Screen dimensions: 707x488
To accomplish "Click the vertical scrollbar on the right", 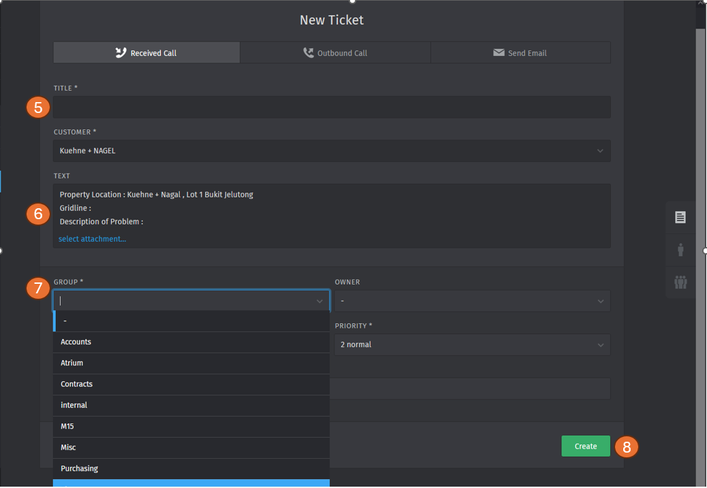I will [x=700, y=204].
